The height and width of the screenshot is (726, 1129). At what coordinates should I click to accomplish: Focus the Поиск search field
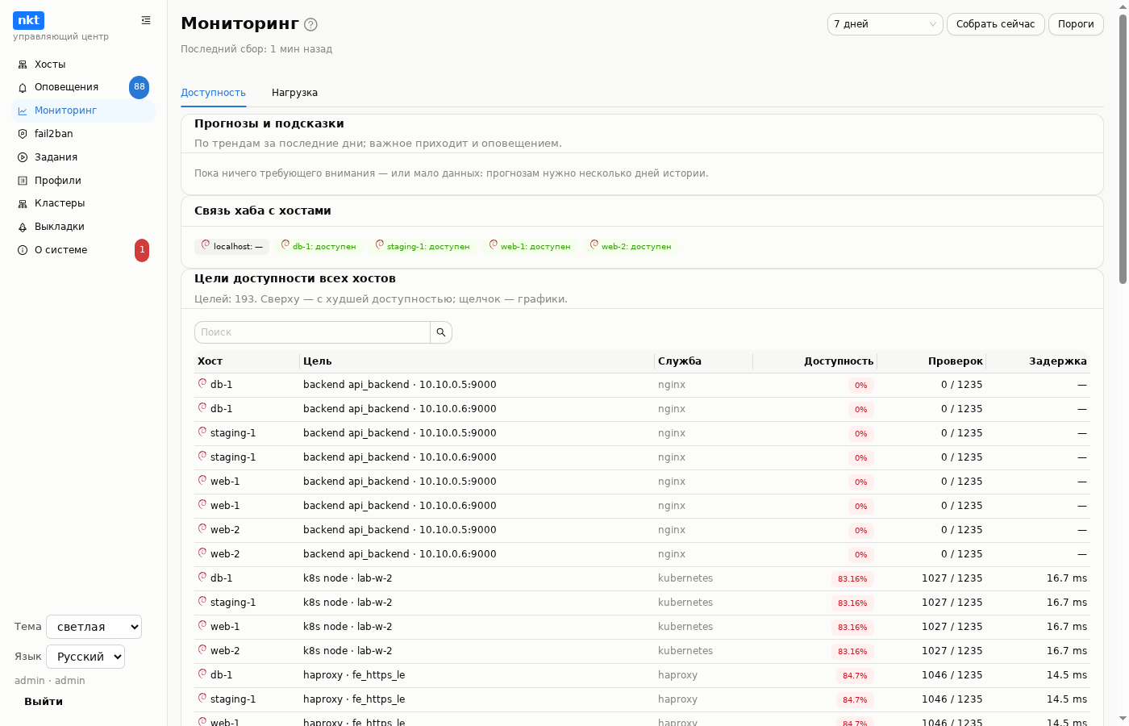point(312,332)
